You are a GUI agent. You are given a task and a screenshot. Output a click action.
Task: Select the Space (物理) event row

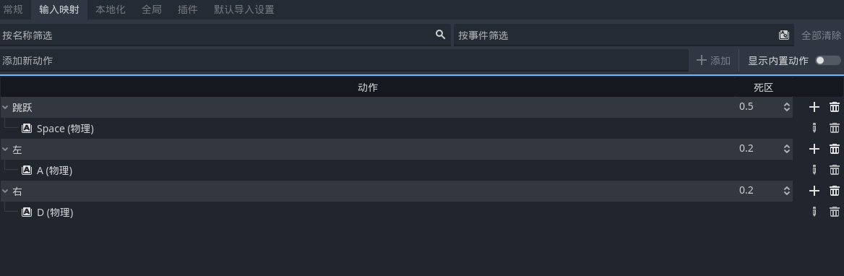point(396,128)
